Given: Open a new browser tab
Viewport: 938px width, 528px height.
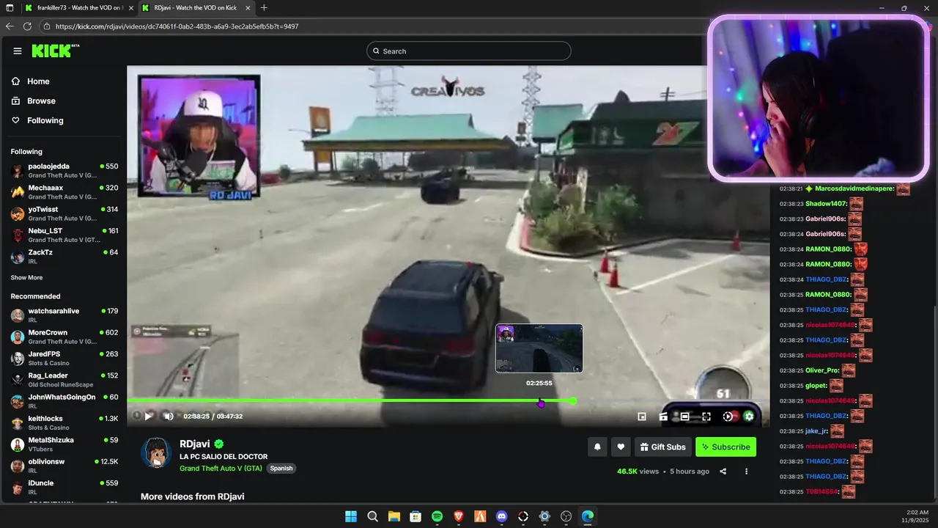Looking at the screenshot, I should [264, 7].
